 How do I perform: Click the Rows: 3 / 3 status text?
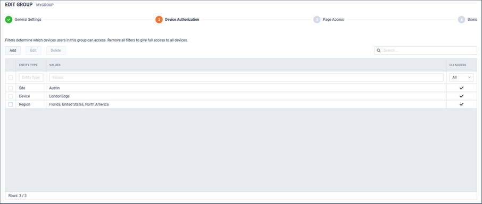(18, 195)
